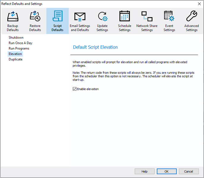Click the Script Defaults scroll icon

pos(58,16)
